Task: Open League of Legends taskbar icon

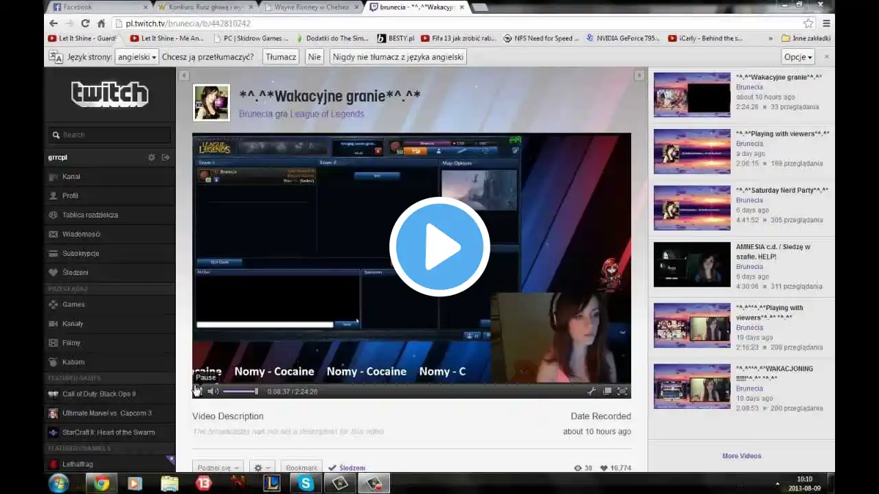Action: (272, 484)
